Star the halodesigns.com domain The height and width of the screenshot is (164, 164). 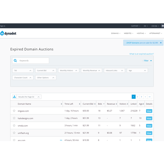tap(14, 118)
